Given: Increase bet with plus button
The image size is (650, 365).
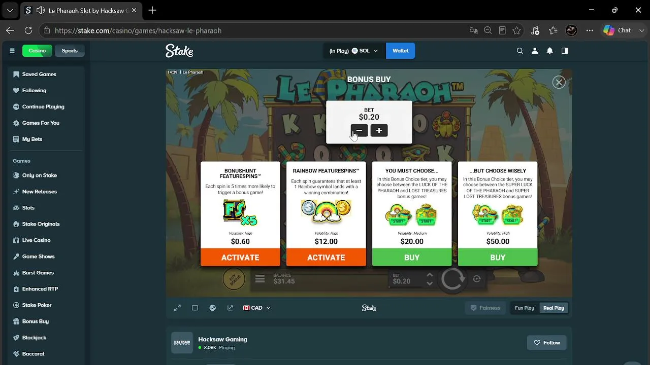Looking at the screenshot, I should [379, 131].
